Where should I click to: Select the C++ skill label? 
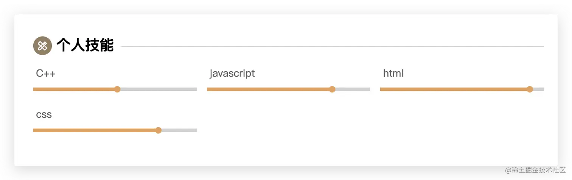[x=46, y=74]
